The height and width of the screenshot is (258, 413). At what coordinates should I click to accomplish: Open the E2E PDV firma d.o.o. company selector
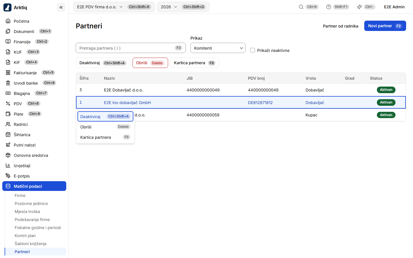tap(114, 7)
